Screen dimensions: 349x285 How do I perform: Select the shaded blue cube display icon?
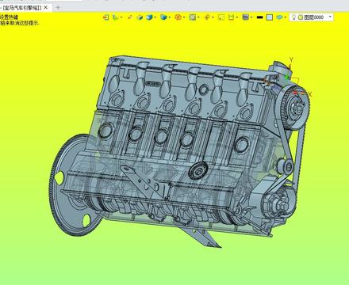coord(149,17)
